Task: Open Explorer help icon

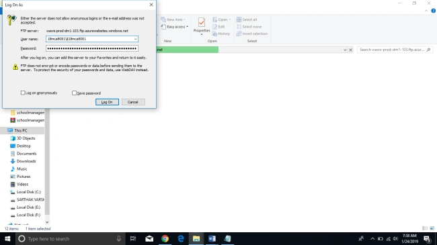Action: (x=434, y=11)
